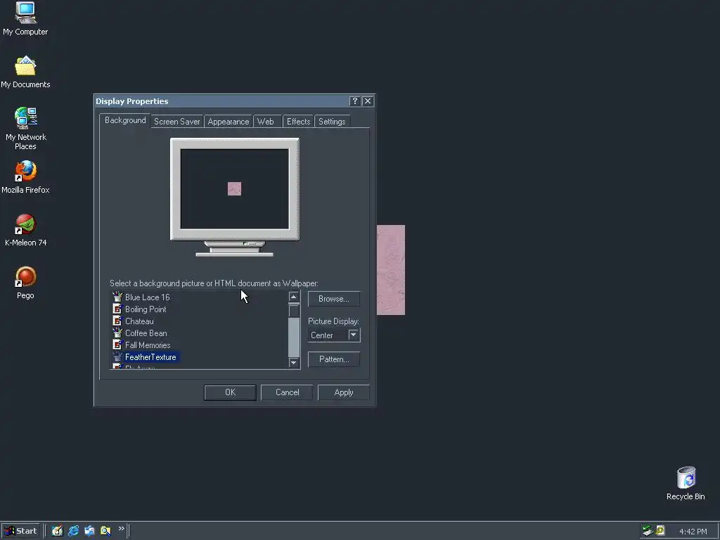Click the Pattern... button
The height and width of the screenshot is (540, 720).
(334, 359)
